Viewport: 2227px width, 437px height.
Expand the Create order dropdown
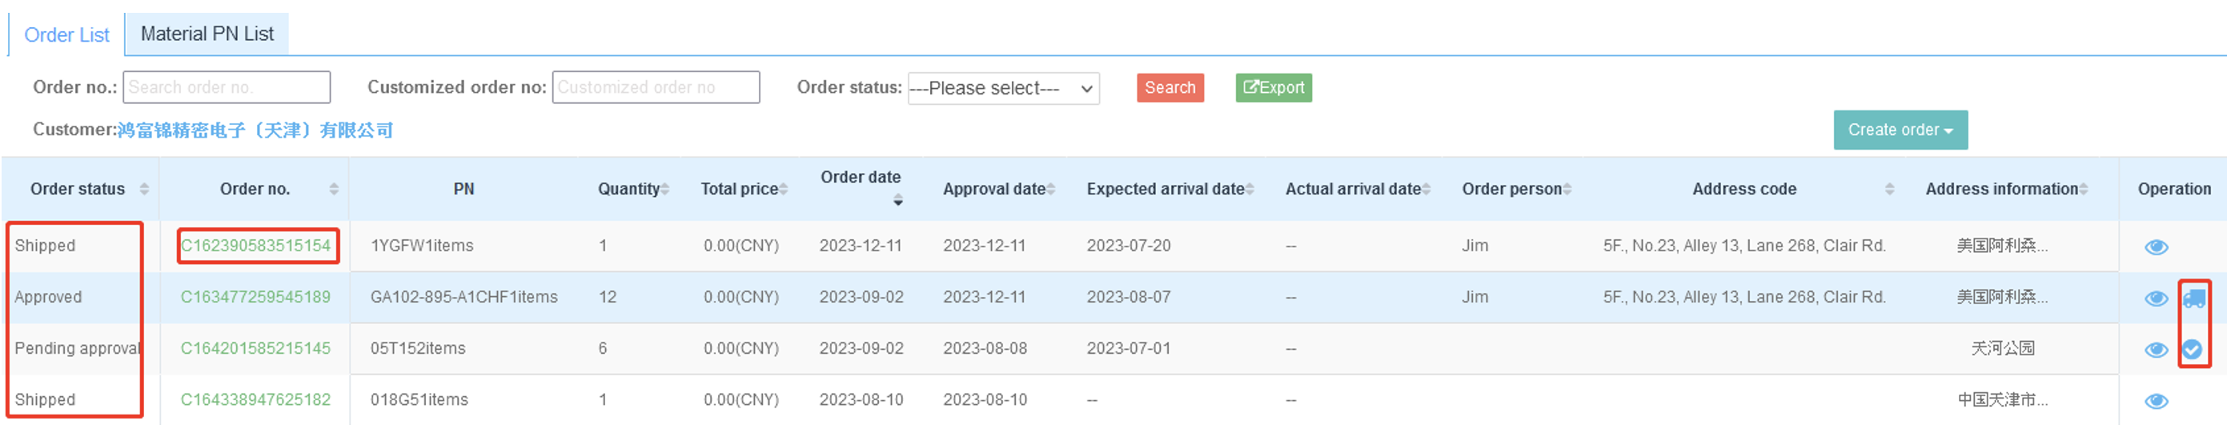[x=1900, y=130]
